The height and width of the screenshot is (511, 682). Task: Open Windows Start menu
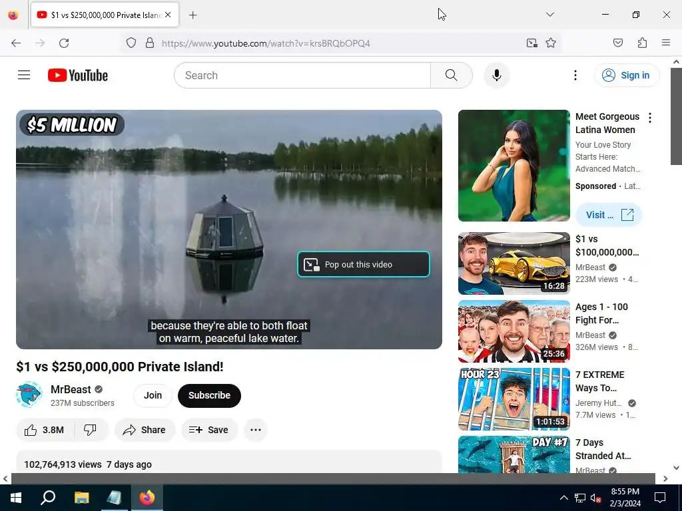click(x=16, y=498)
